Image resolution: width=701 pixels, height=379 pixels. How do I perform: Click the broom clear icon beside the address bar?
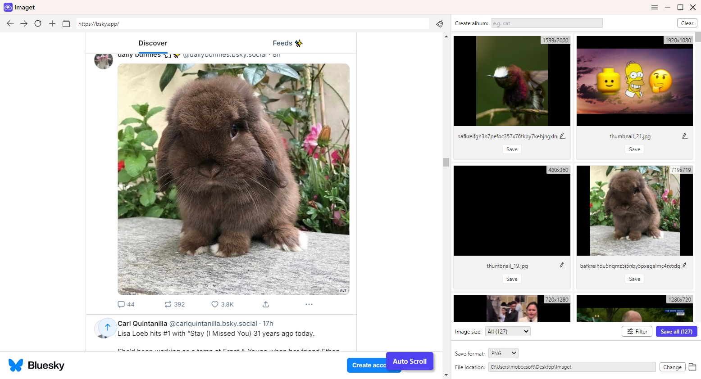tap(440, 23)
